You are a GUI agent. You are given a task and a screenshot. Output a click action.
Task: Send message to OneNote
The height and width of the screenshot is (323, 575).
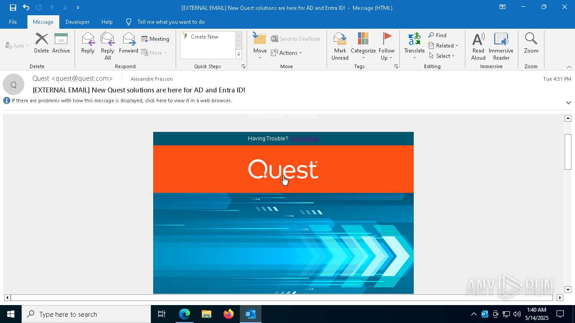point(296,39)
